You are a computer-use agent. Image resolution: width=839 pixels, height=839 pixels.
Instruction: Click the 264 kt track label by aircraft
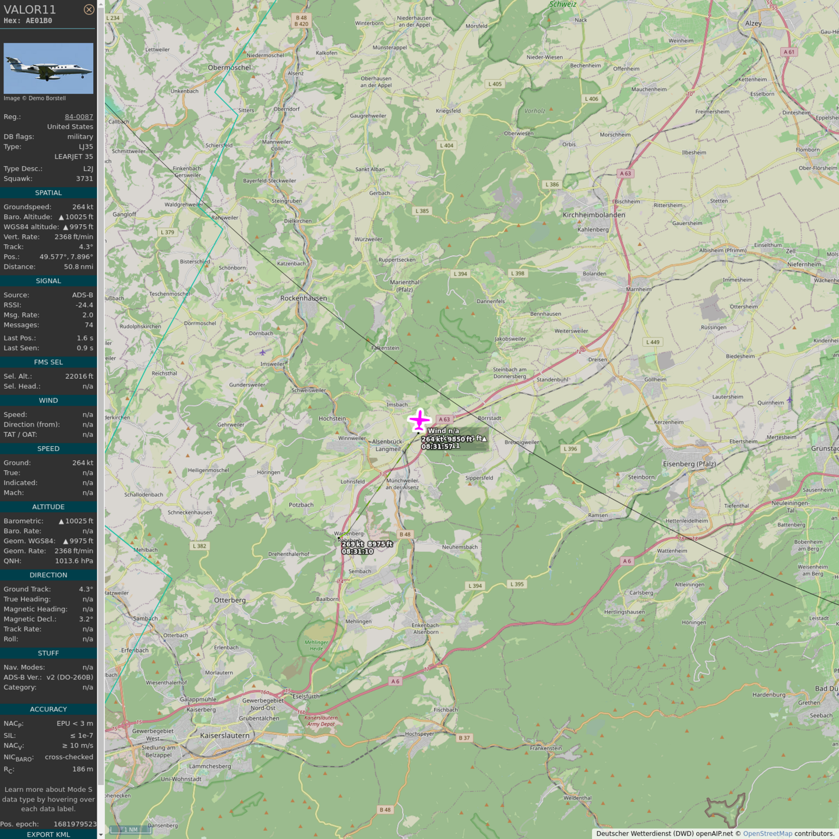pos(433,439)
